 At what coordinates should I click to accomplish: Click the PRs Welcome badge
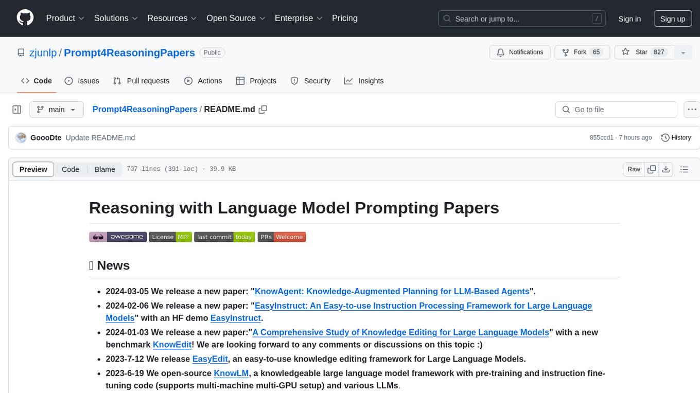[x=282, y=237]
